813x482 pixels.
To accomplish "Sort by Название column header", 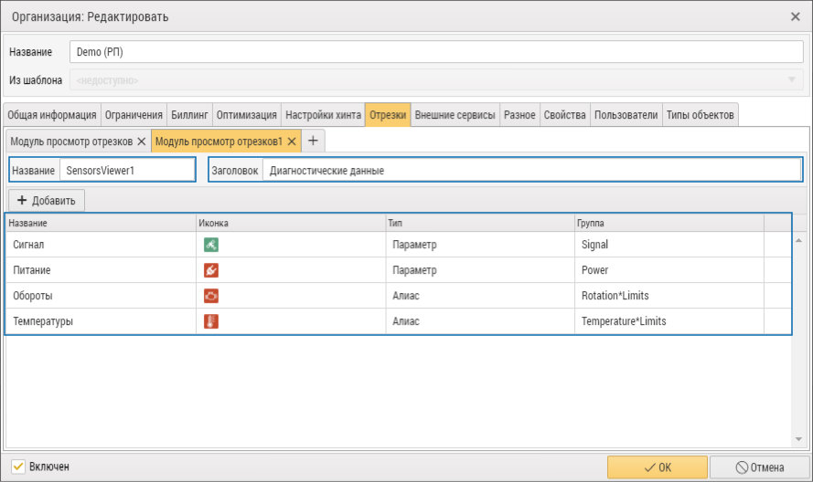I will [101, 223].
